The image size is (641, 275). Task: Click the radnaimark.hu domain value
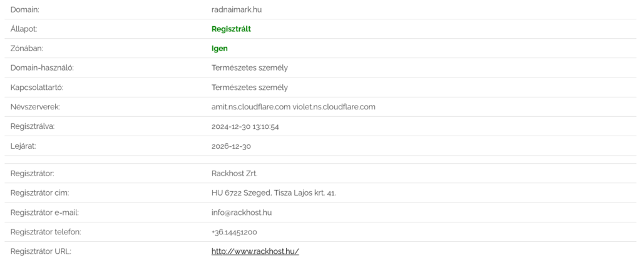(236, 9)
